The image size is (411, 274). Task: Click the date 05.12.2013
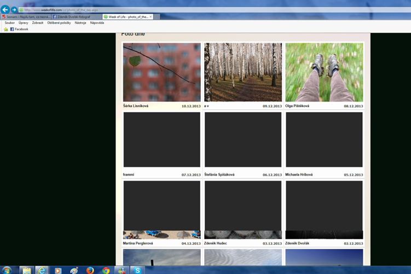click(x=354, y=174)
